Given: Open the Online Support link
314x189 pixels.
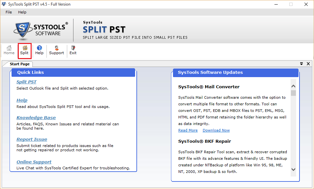Looking at the screenshot, I should click(x=34, y=162).
